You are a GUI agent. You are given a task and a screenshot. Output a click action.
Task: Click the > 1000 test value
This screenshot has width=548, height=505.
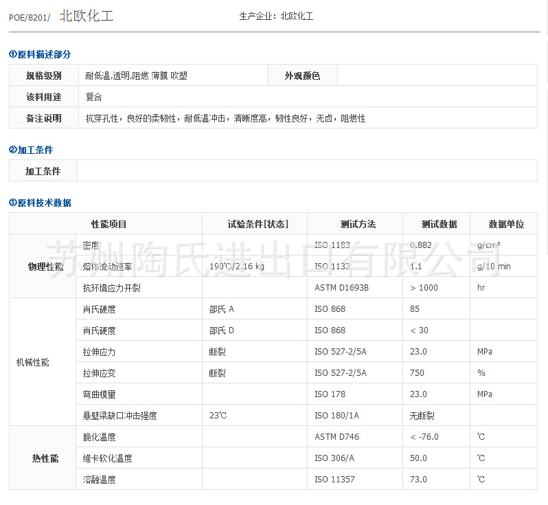tap(424, 288)
